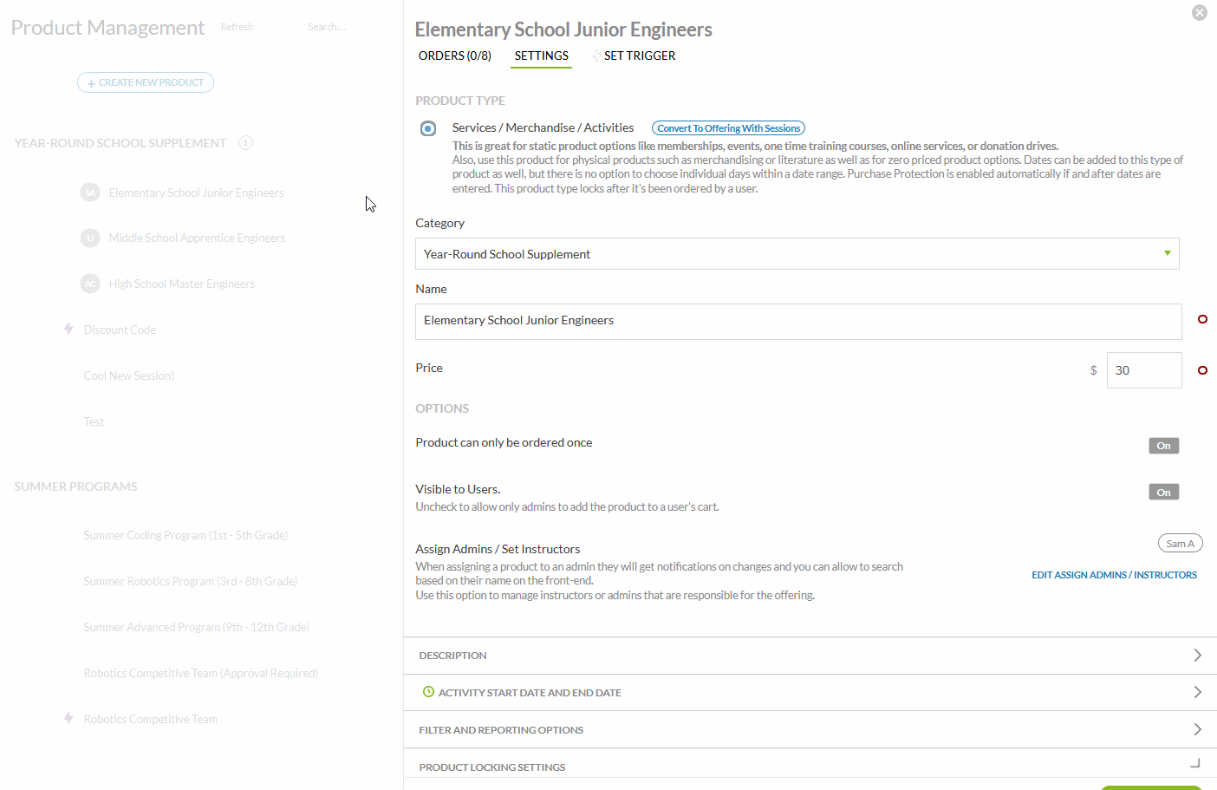Viewport: 1217px width, 790px height.
Task: Expand Filter and Reporting Options section
Action: [810, 730]
